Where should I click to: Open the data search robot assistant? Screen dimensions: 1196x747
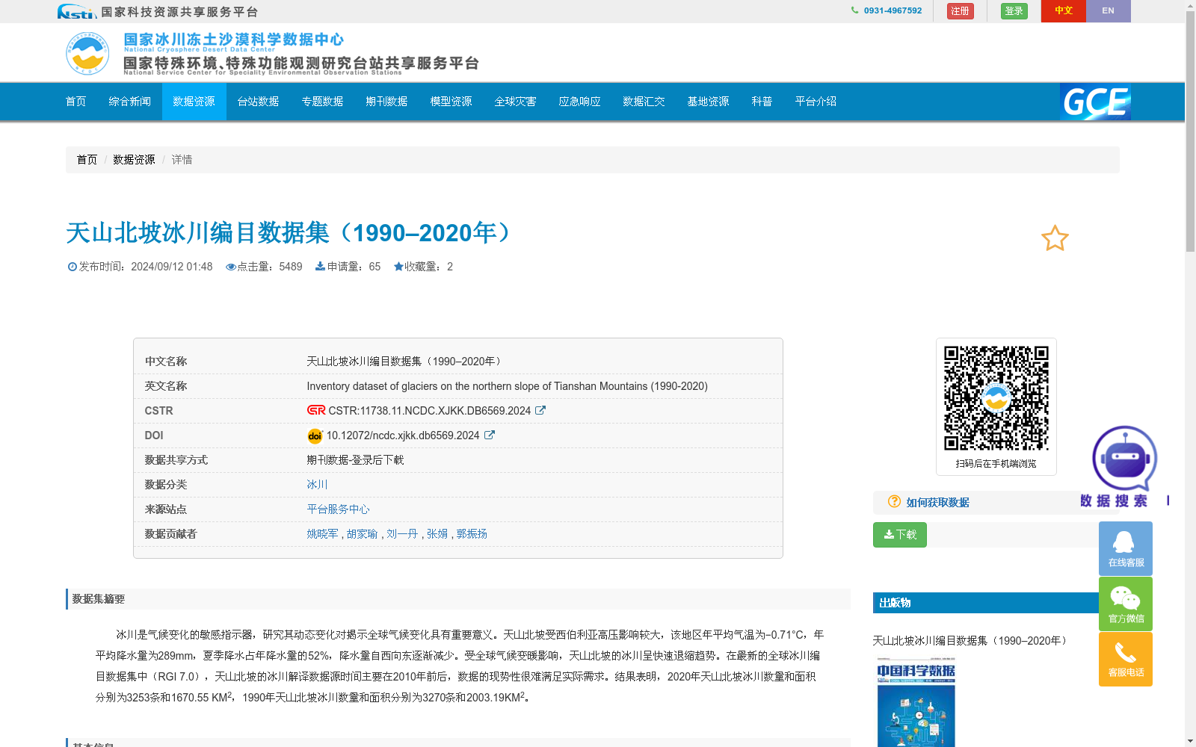pos(1123,466)
